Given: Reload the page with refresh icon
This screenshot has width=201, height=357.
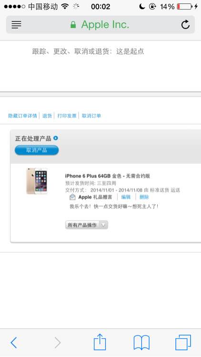Looking at the screenshot, I should click(185, 25).
